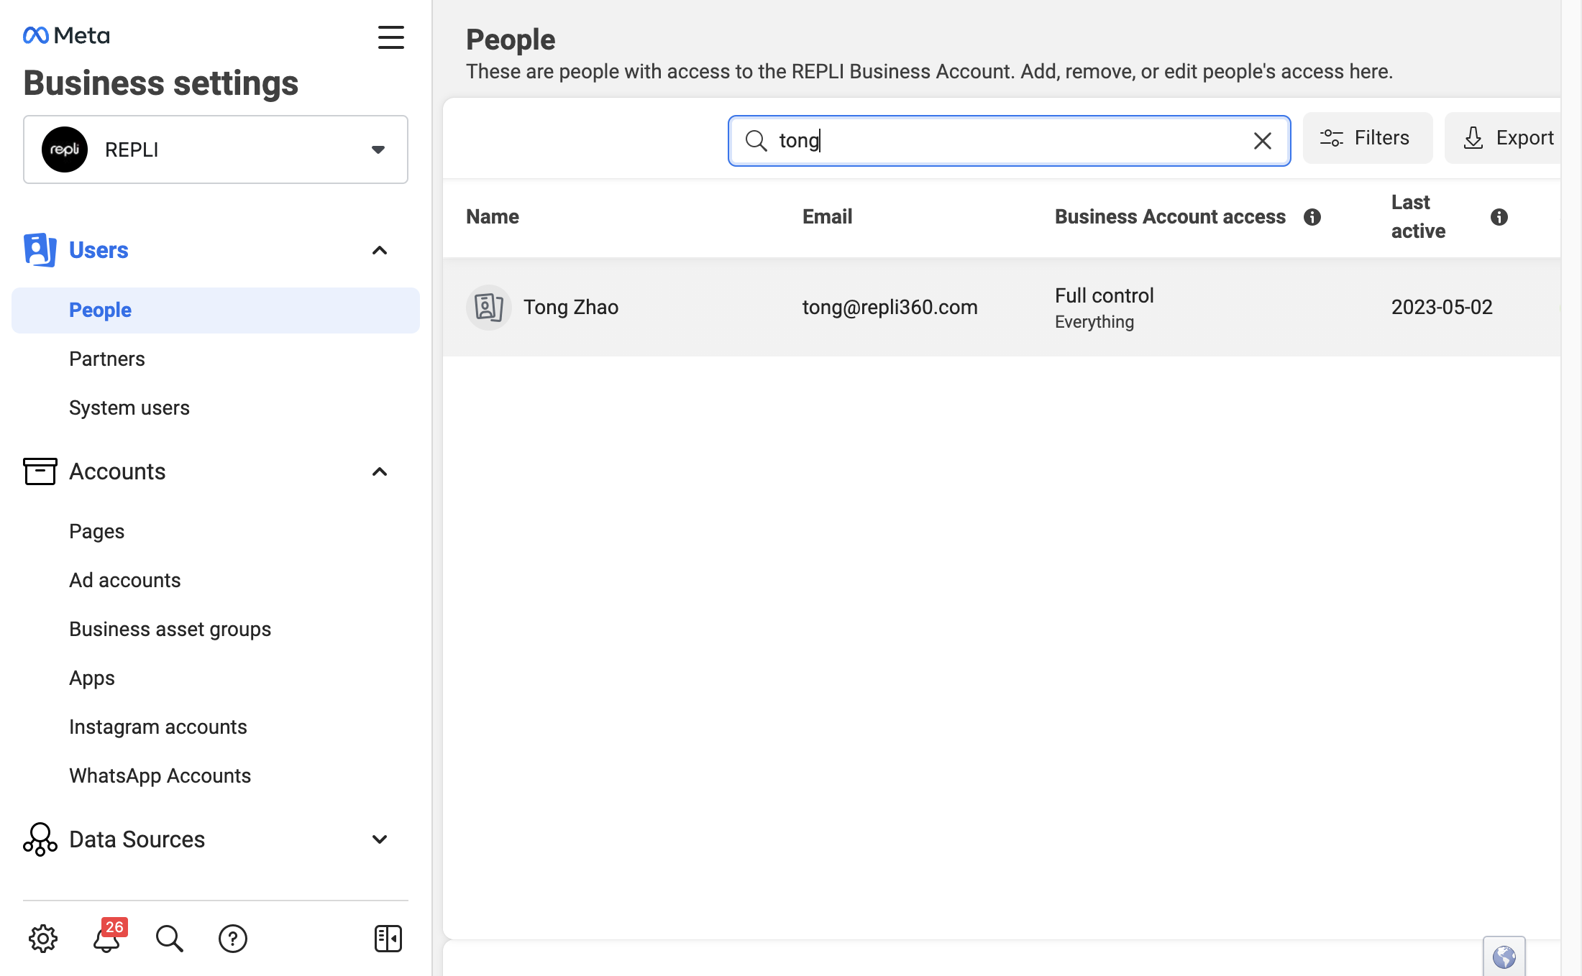
Task: Expand the Data Sources section chevron
Action: click(380, 839)
